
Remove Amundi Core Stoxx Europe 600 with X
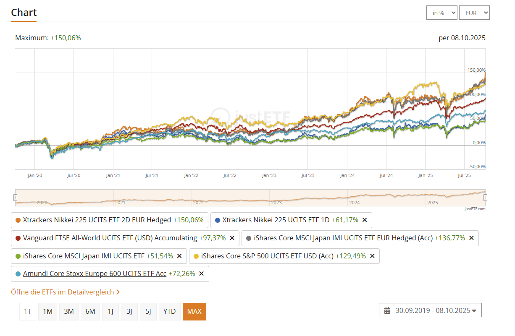coord(201,273)
